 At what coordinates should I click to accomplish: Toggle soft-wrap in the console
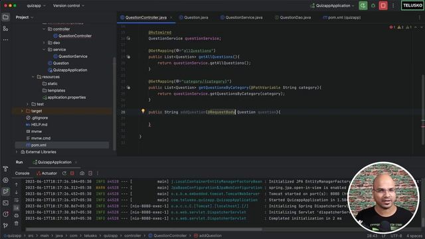click(x=16, y=200)
